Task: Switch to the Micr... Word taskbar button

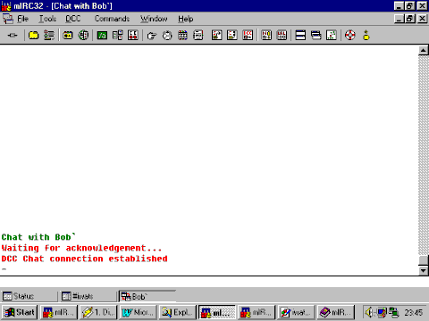Action: coord(138,312)
